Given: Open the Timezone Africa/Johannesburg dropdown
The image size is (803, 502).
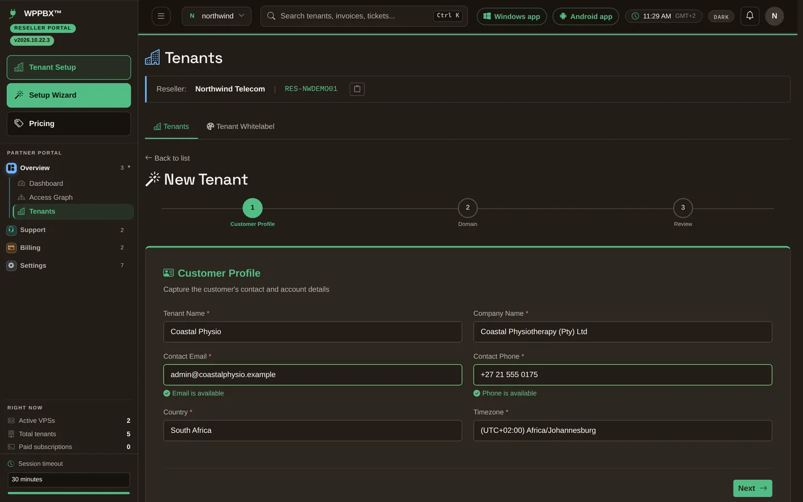Looking at the screenshot, I should coord(622,431).
